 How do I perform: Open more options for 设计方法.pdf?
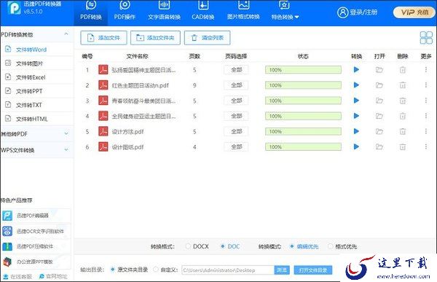pyautogui.click(x=426, y=131)
